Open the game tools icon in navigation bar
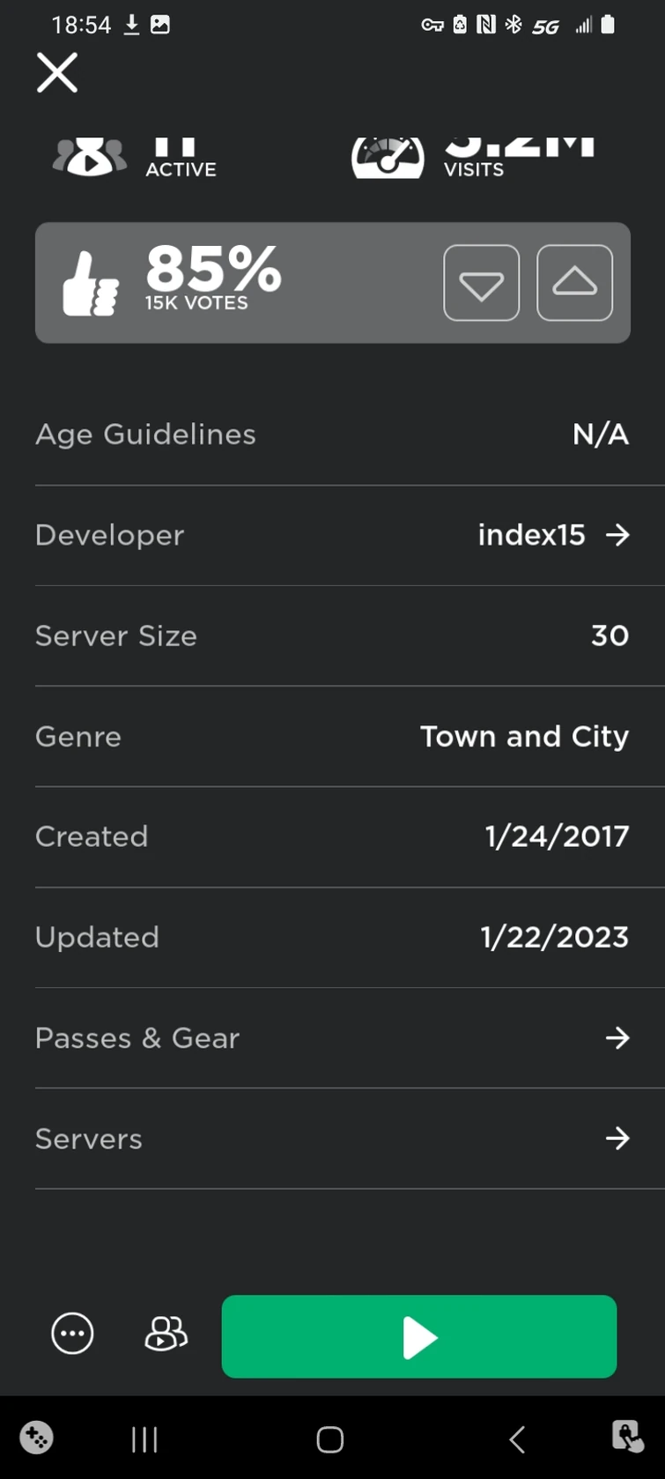Image resolution: width=665 pixels, height=1479 pixels. pyautogui.click(x=36, y=1438)
